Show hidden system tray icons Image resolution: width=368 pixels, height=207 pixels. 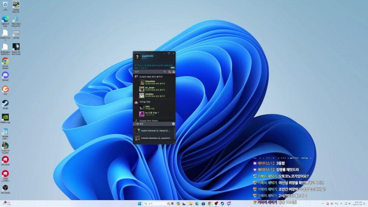[323, 203]
